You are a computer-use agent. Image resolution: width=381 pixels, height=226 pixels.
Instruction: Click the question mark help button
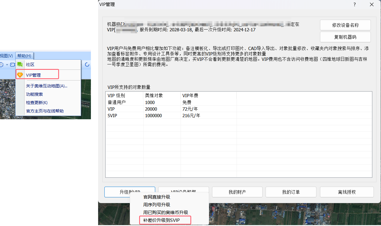pos(355,4)
